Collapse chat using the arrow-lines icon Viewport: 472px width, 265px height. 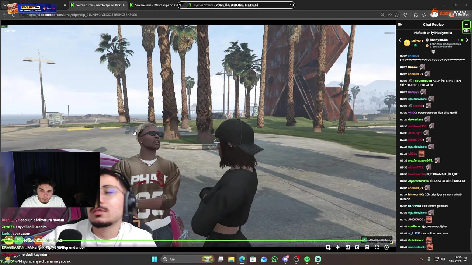(x=400, y=25)
